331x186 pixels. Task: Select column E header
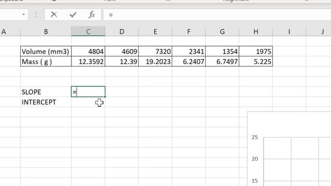coord(155,32)
